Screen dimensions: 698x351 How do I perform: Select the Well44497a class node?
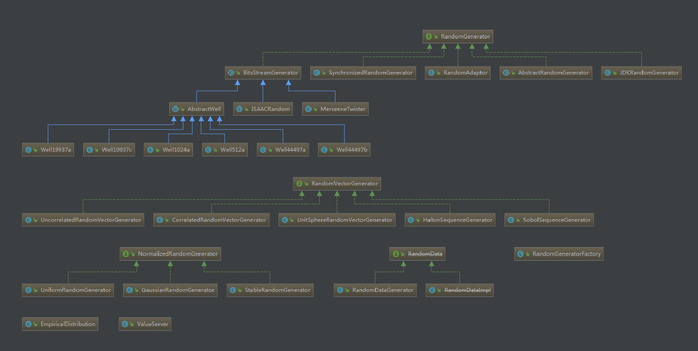(x=283, y=150)
